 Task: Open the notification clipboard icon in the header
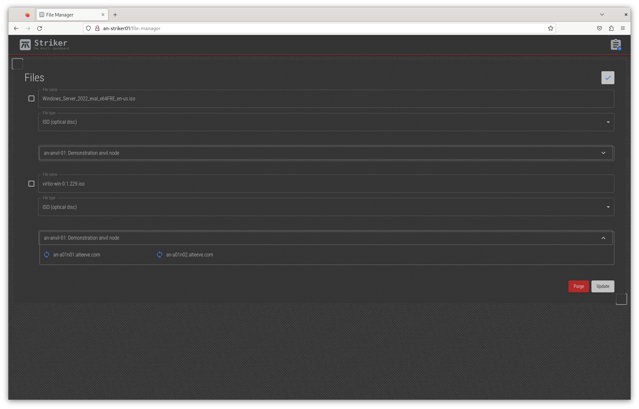point(616,44)
